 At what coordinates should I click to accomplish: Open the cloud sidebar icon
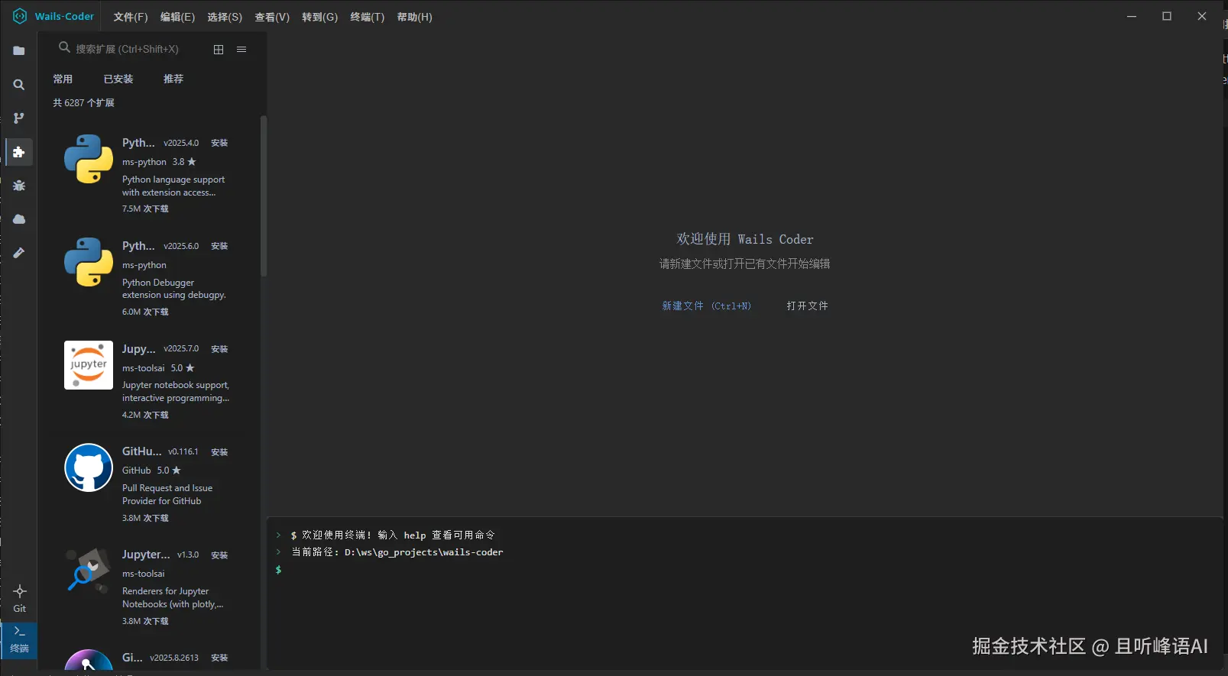(x=19, y=219)
